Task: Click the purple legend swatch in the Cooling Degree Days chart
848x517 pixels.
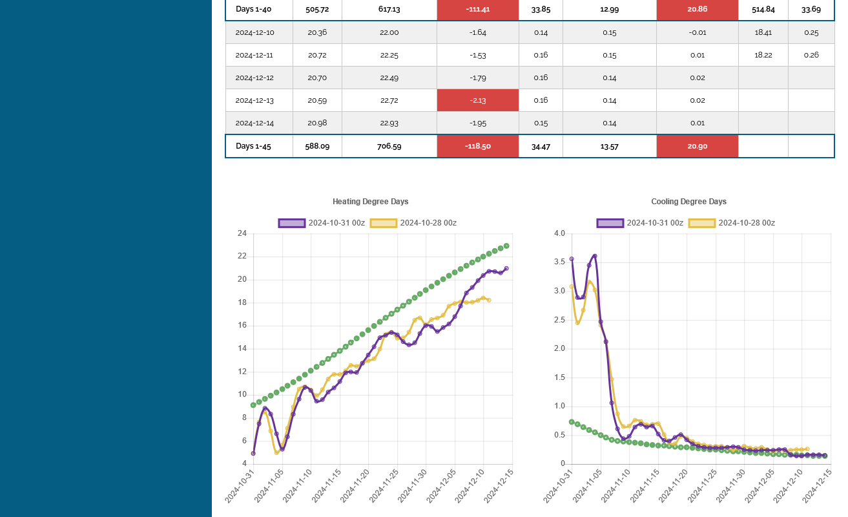Action: click(610, 223)
